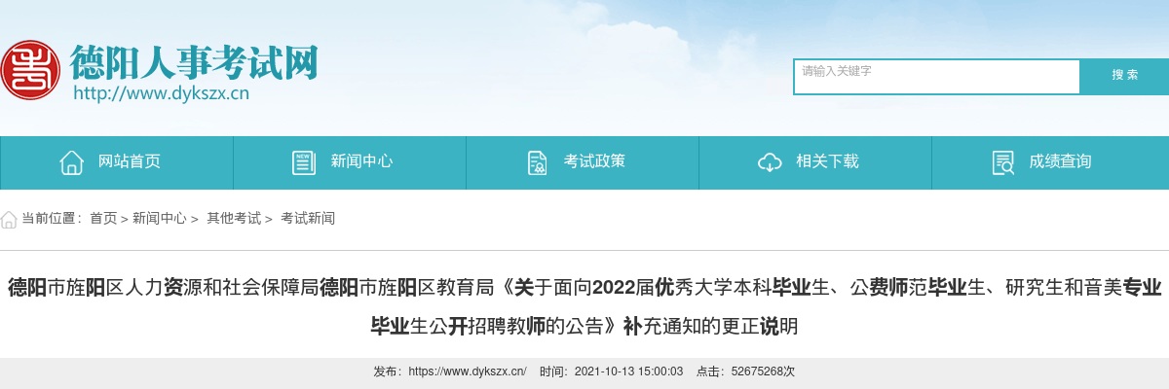Open the 相关下载 menu item

pos(815,162)
